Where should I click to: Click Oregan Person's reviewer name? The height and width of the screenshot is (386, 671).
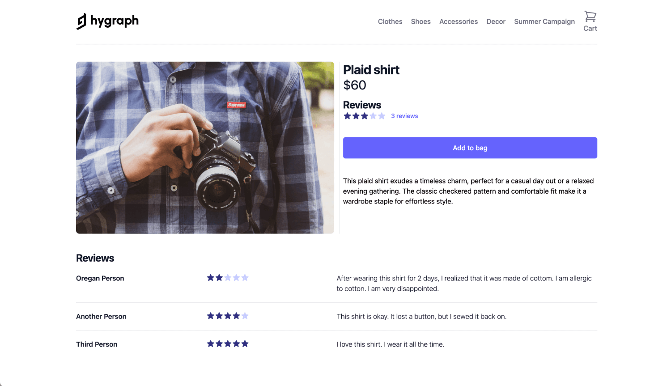pyautogui.click(x=100, y=278)
